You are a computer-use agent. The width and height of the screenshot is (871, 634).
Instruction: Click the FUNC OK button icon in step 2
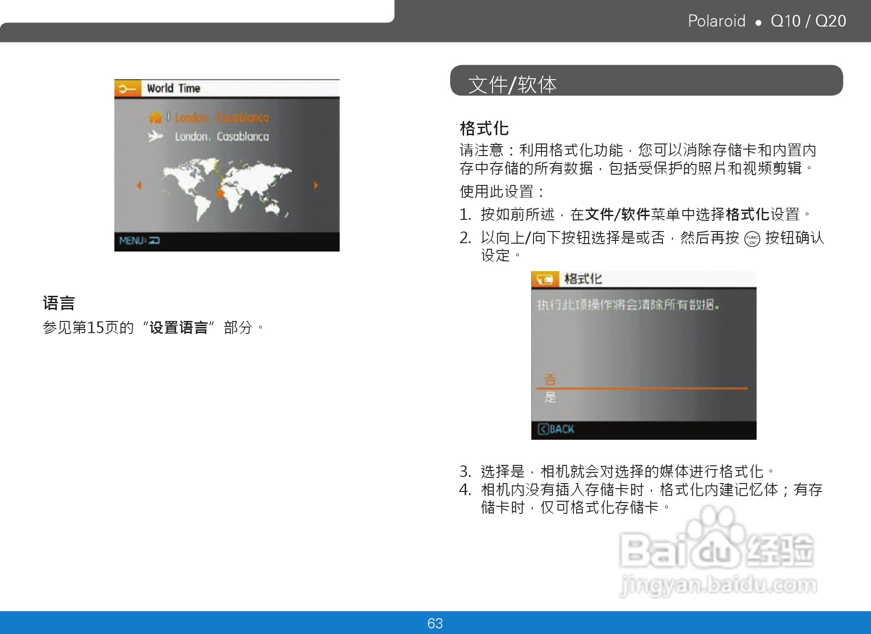click(752, 239)
